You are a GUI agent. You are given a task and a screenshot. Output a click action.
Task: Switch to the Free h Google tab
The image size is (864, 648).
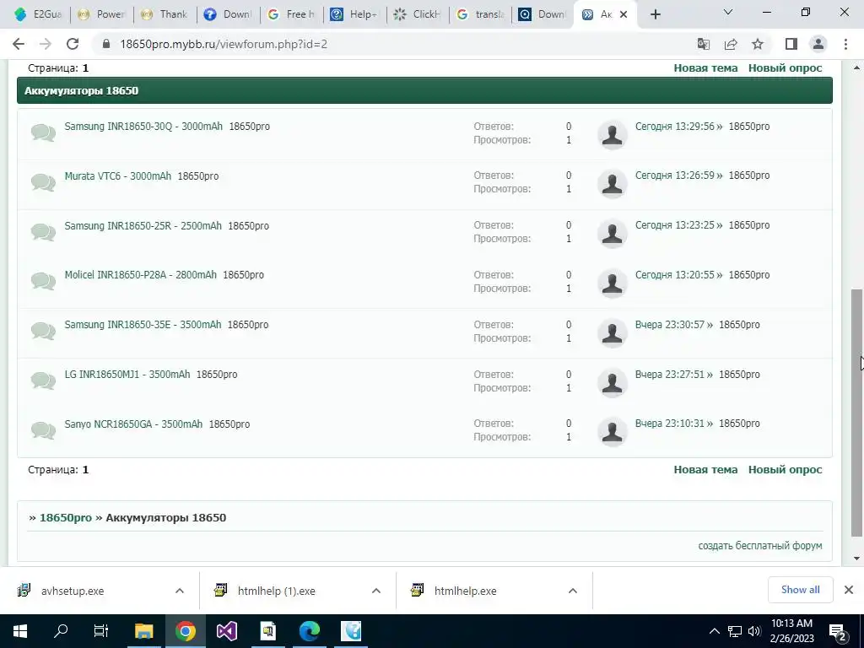coord(291,14)
